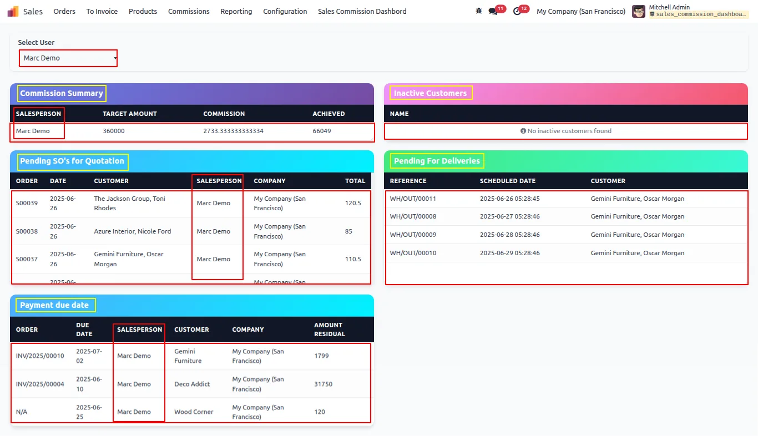Image resolution: width=758 pixels, height=436 pixels.
Task: Click delivery reference WH/OUT/00011
Action: [413, 199]
